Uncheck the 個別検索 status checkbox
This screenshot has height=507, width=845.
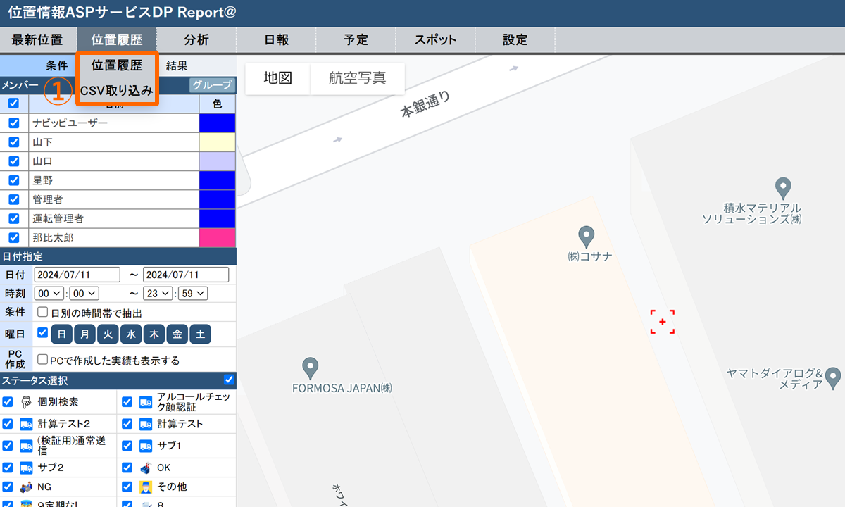8,402
